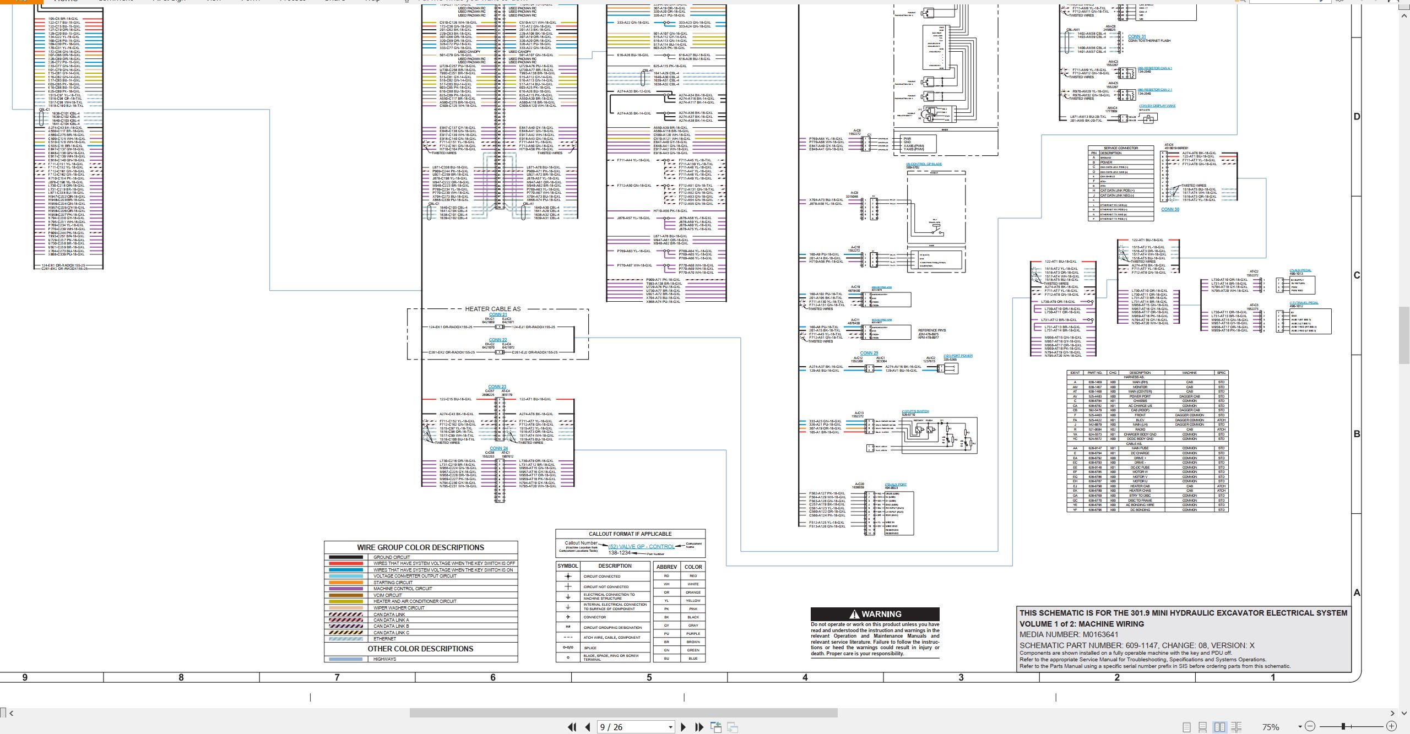Click the horizontal scrollbar right arrow
1410x734 pixels.
point(1392,713)
